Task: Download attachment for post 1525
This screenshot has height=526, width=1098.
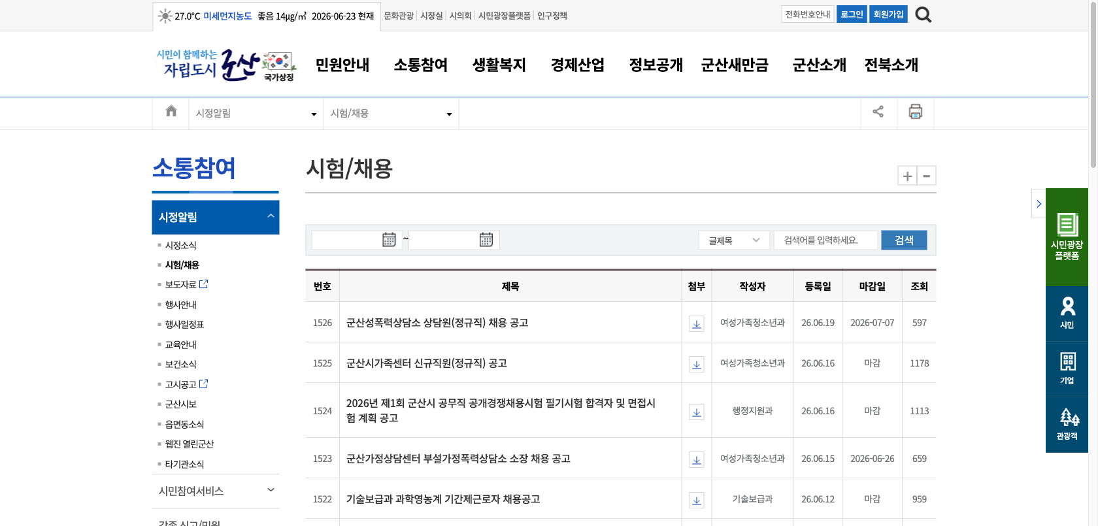Action: coord(697,365)
